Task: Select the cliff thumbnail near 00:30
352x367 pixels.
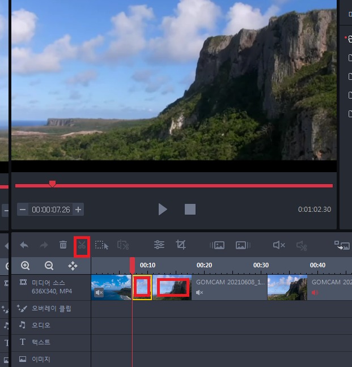Action: (x=287, y=287)
